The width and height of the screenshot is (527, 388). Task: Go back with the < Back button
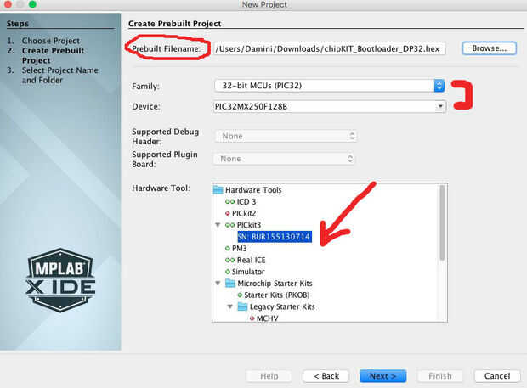pyautogui.click(x=326, y=376)
